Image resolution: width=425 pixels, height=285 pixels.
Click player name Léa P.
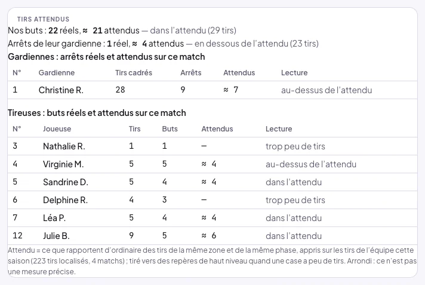click(x=54, y=218)
